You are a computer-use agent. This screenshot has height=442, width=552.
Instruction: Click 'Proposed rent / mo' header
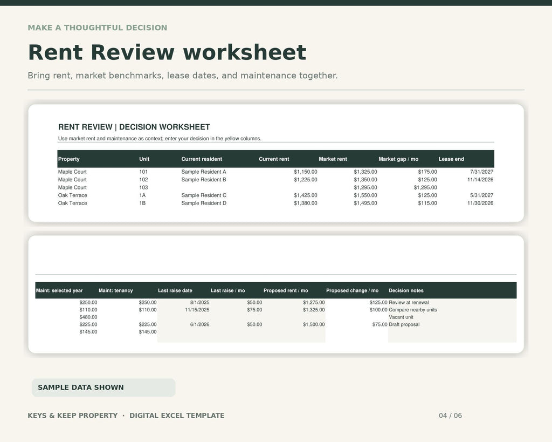coord(286,290)
